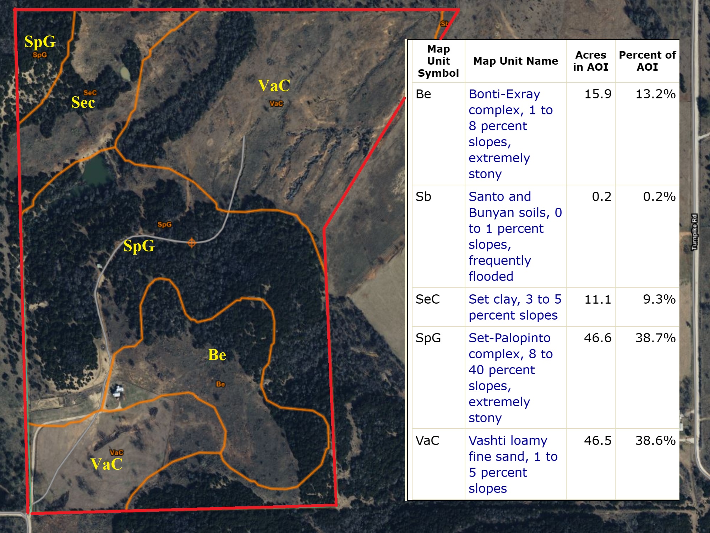Select the yellow Sec label near the top-left
The width and height of the screenshot is (710, 533).
(x=83, y=103)
